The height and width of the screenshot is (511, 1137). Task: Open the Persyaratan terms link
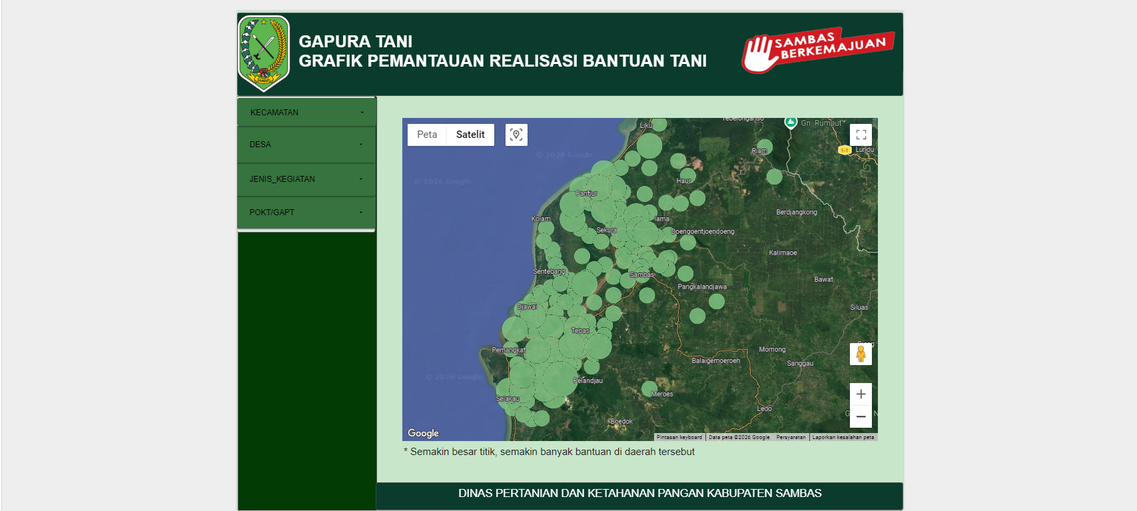click(x=791, y=437)
